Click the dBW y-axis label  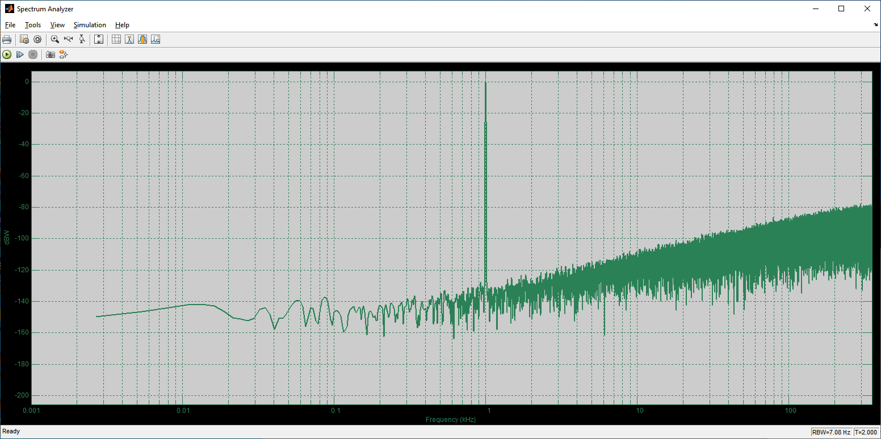7,239
